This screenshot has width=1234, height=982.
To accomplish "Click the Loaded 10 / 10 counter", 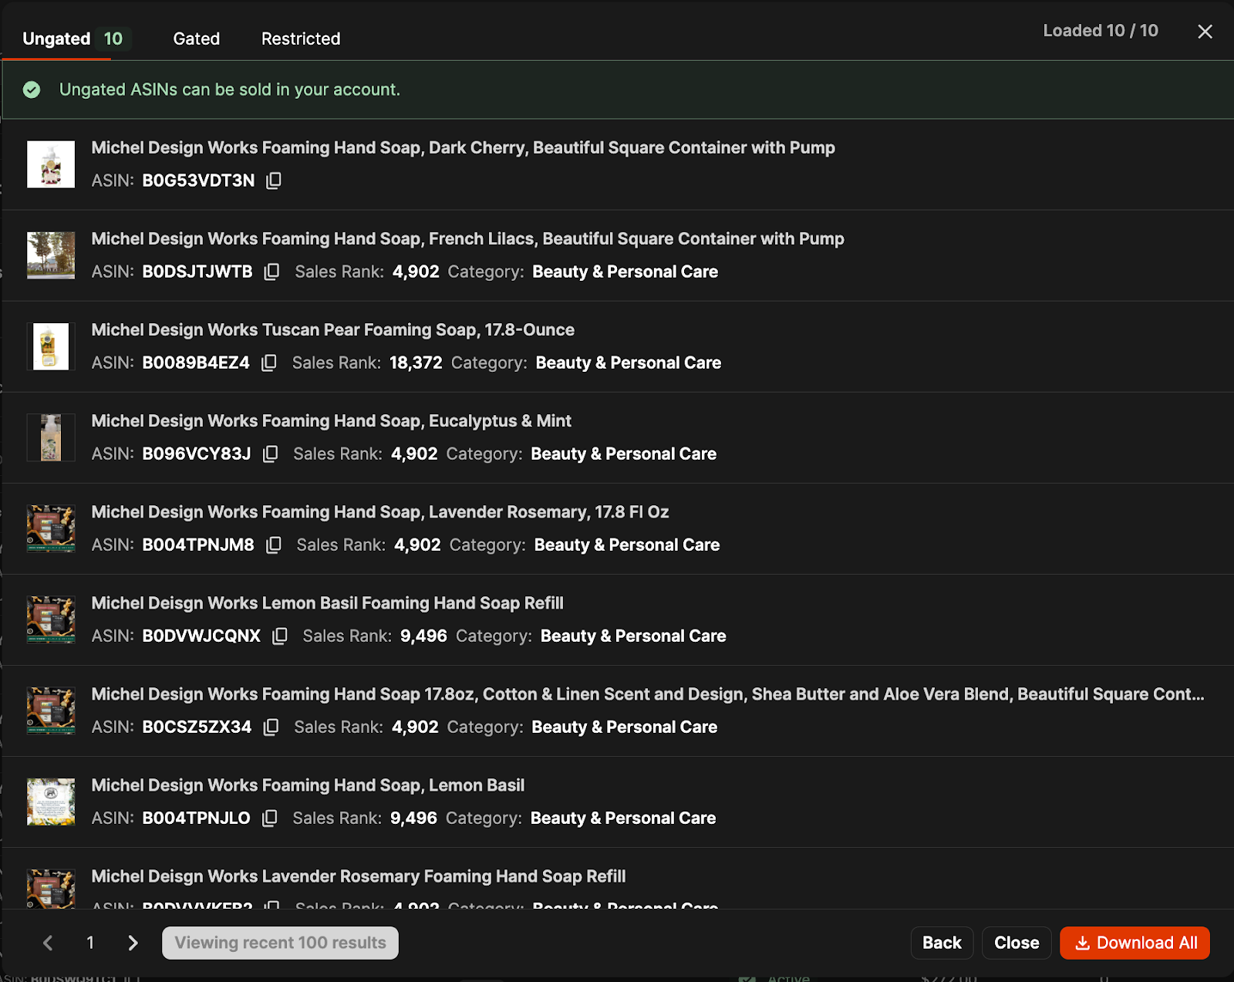I will tap(1101, 31).
